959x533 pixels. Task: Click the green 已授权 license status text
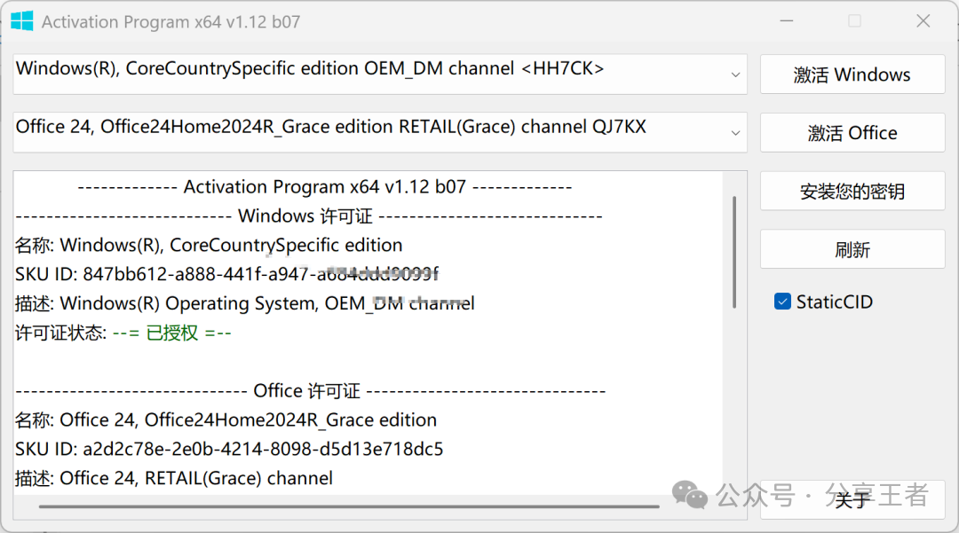[x=172, y=333]
